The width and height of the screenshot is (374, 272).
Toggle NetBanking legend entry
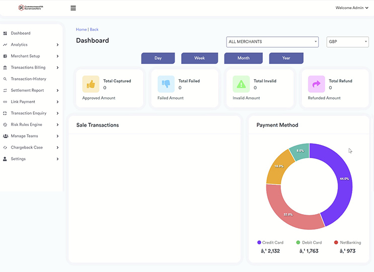click(x=347, y=242)
